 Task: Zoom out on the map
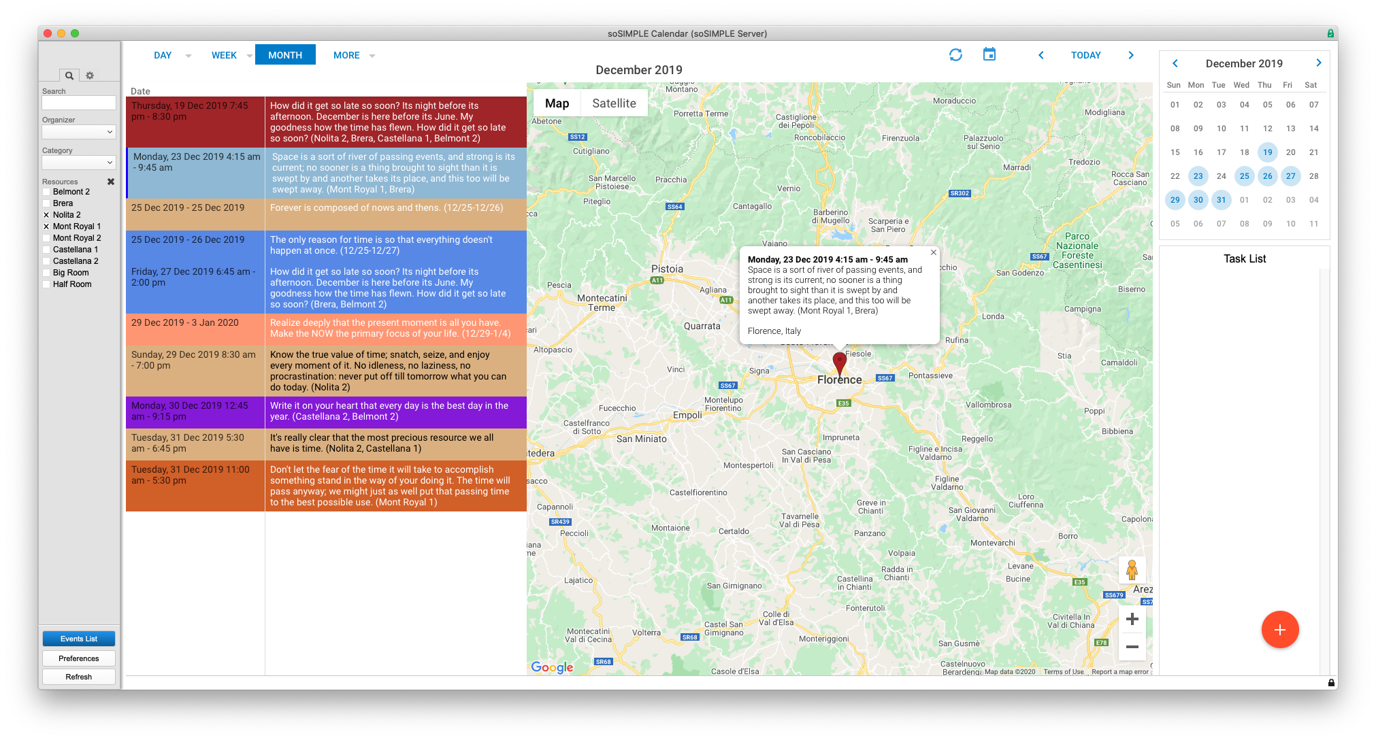click(1132, 647)
